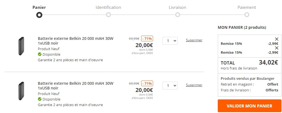Go to the Identification step label
Image resolution: width=282 pixels, height=113 pixels.
pos(108,7)
